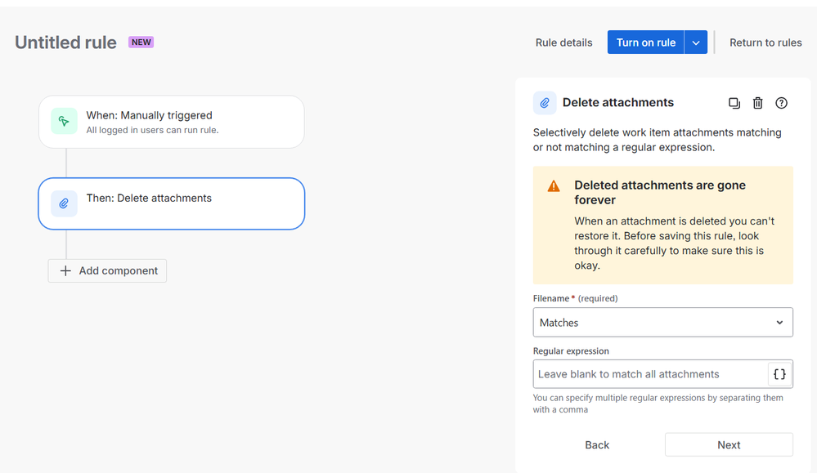Open Rule details
Screen dimensions: 817x473
(563, 42)
